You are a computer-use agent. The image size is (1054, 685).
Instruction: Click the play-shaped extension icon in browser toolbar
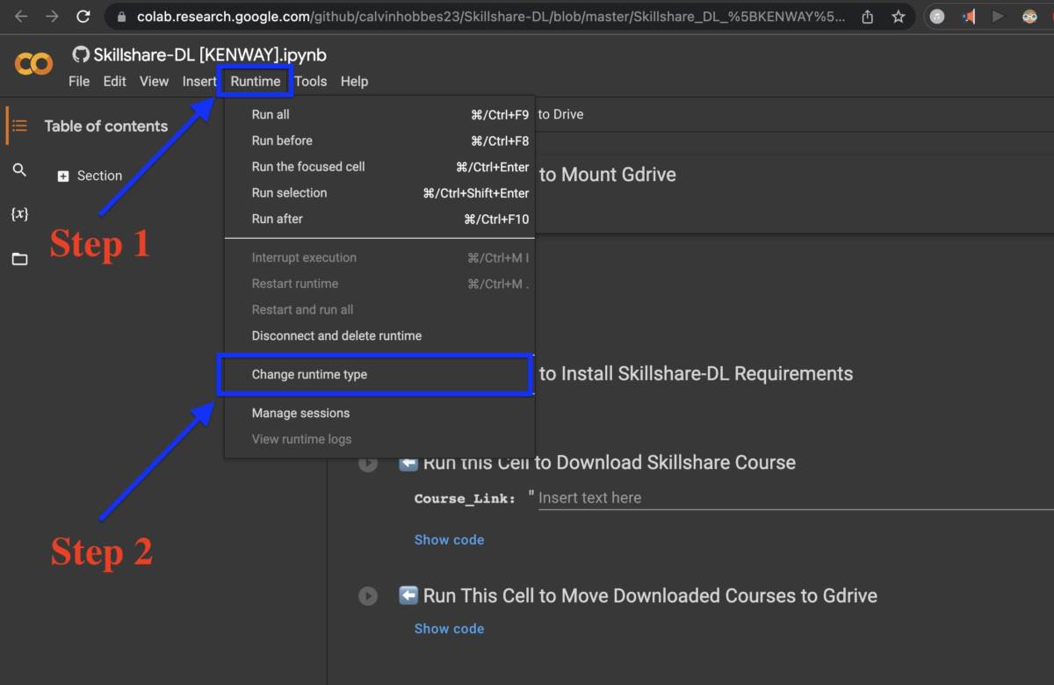[x=998, y=17]
